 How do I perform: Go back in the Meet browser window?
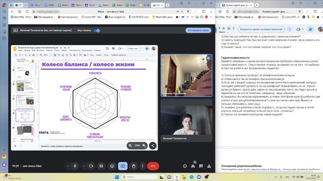(12, 12)
